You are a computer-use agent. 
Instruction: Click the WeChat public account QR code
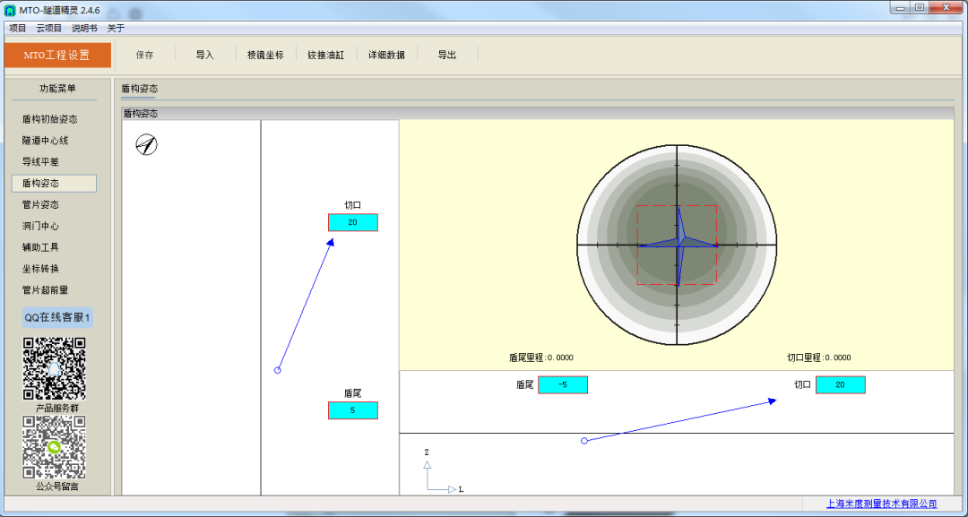point(54,446)
